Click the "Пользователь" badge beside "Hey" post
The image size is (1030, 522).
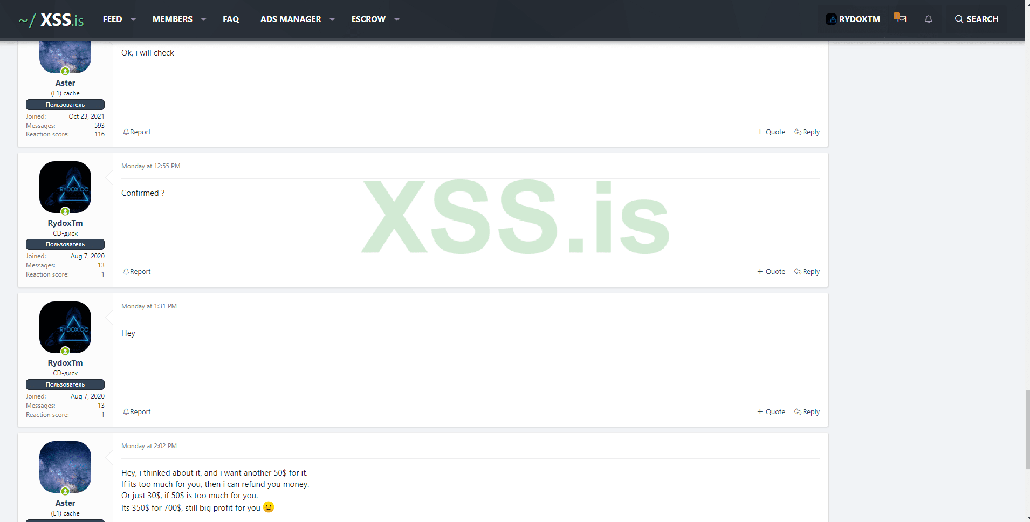tap(65, 384)
